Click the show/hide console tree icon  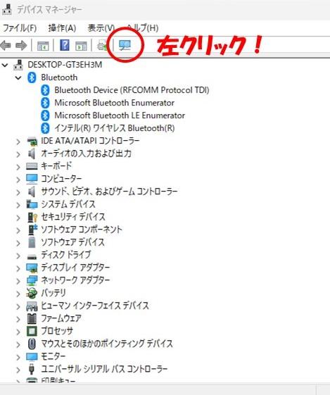[x=43, y=46]
